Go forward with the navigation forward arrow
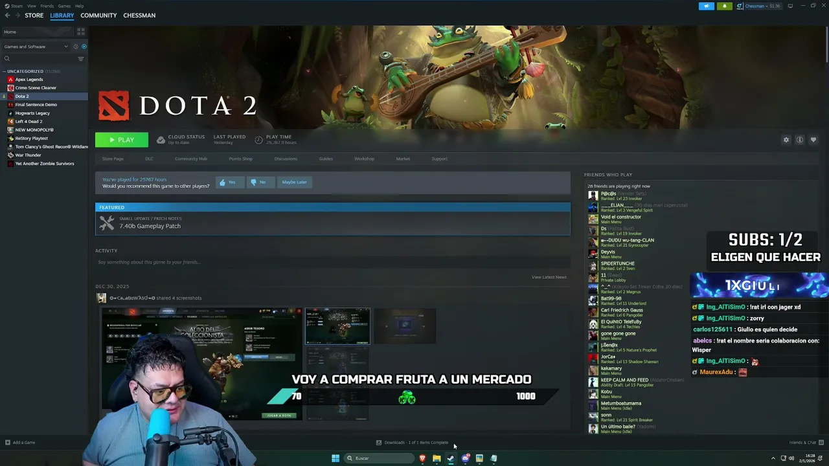The image size is (829, 466). (x=17, y=15)
